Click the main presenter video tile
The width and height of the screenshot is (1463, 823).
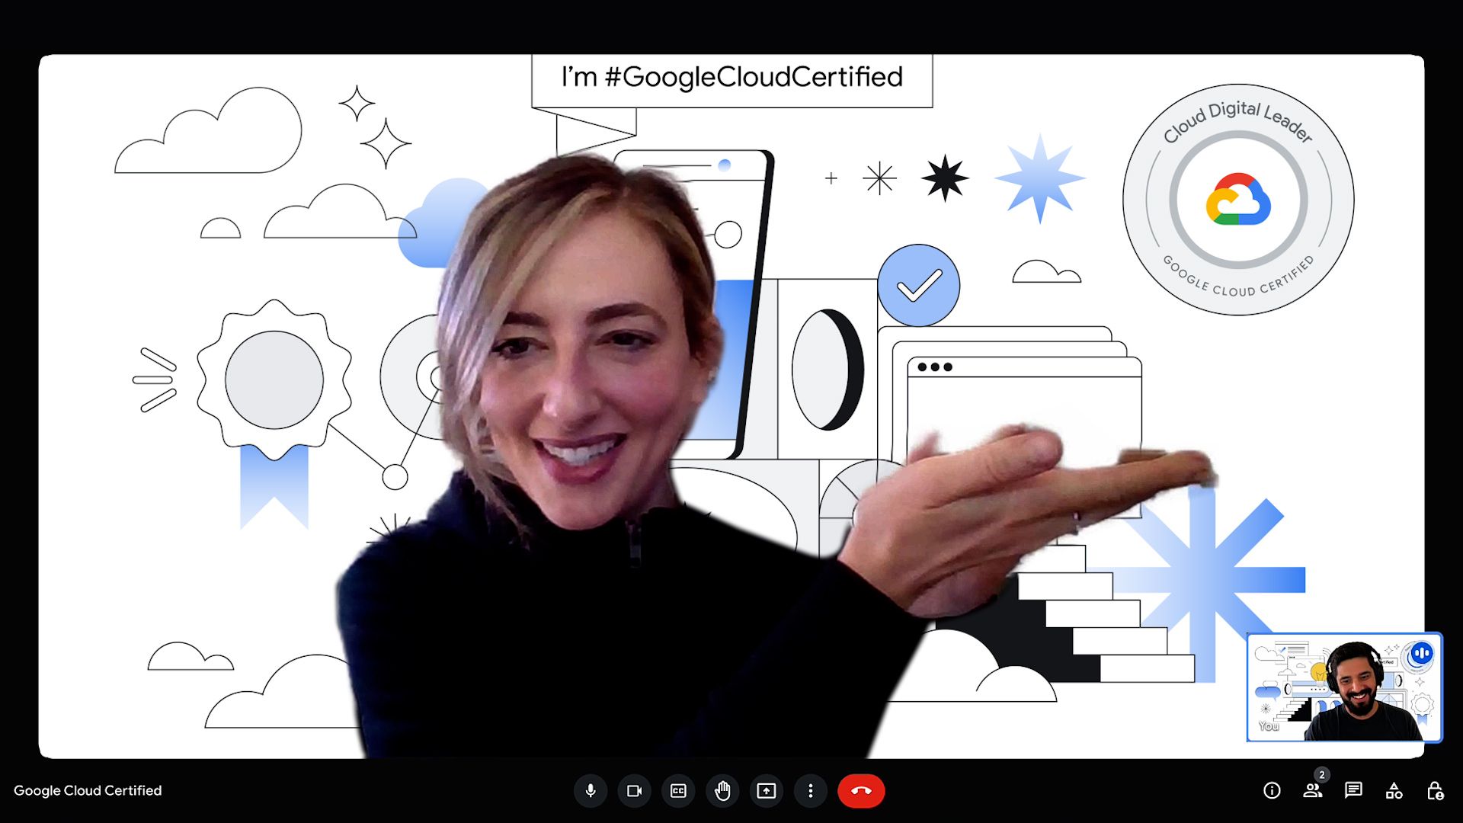coord(731,406)
